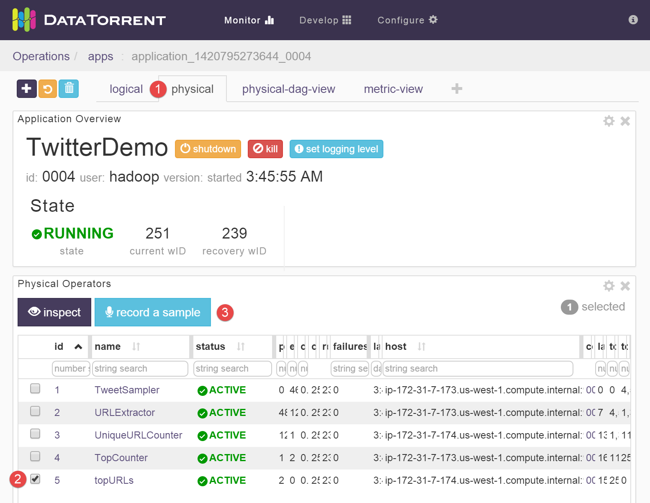650x503 pixels.
Task: Click the orange reset dashboard button
Action: pos(48,89)
